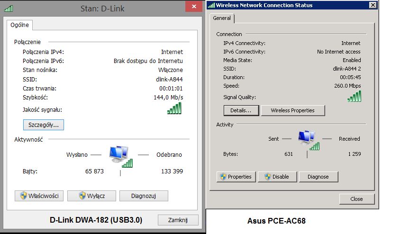
Task: Click the No Internet access text
Action: pyautogui.click(x=339, y=52)
